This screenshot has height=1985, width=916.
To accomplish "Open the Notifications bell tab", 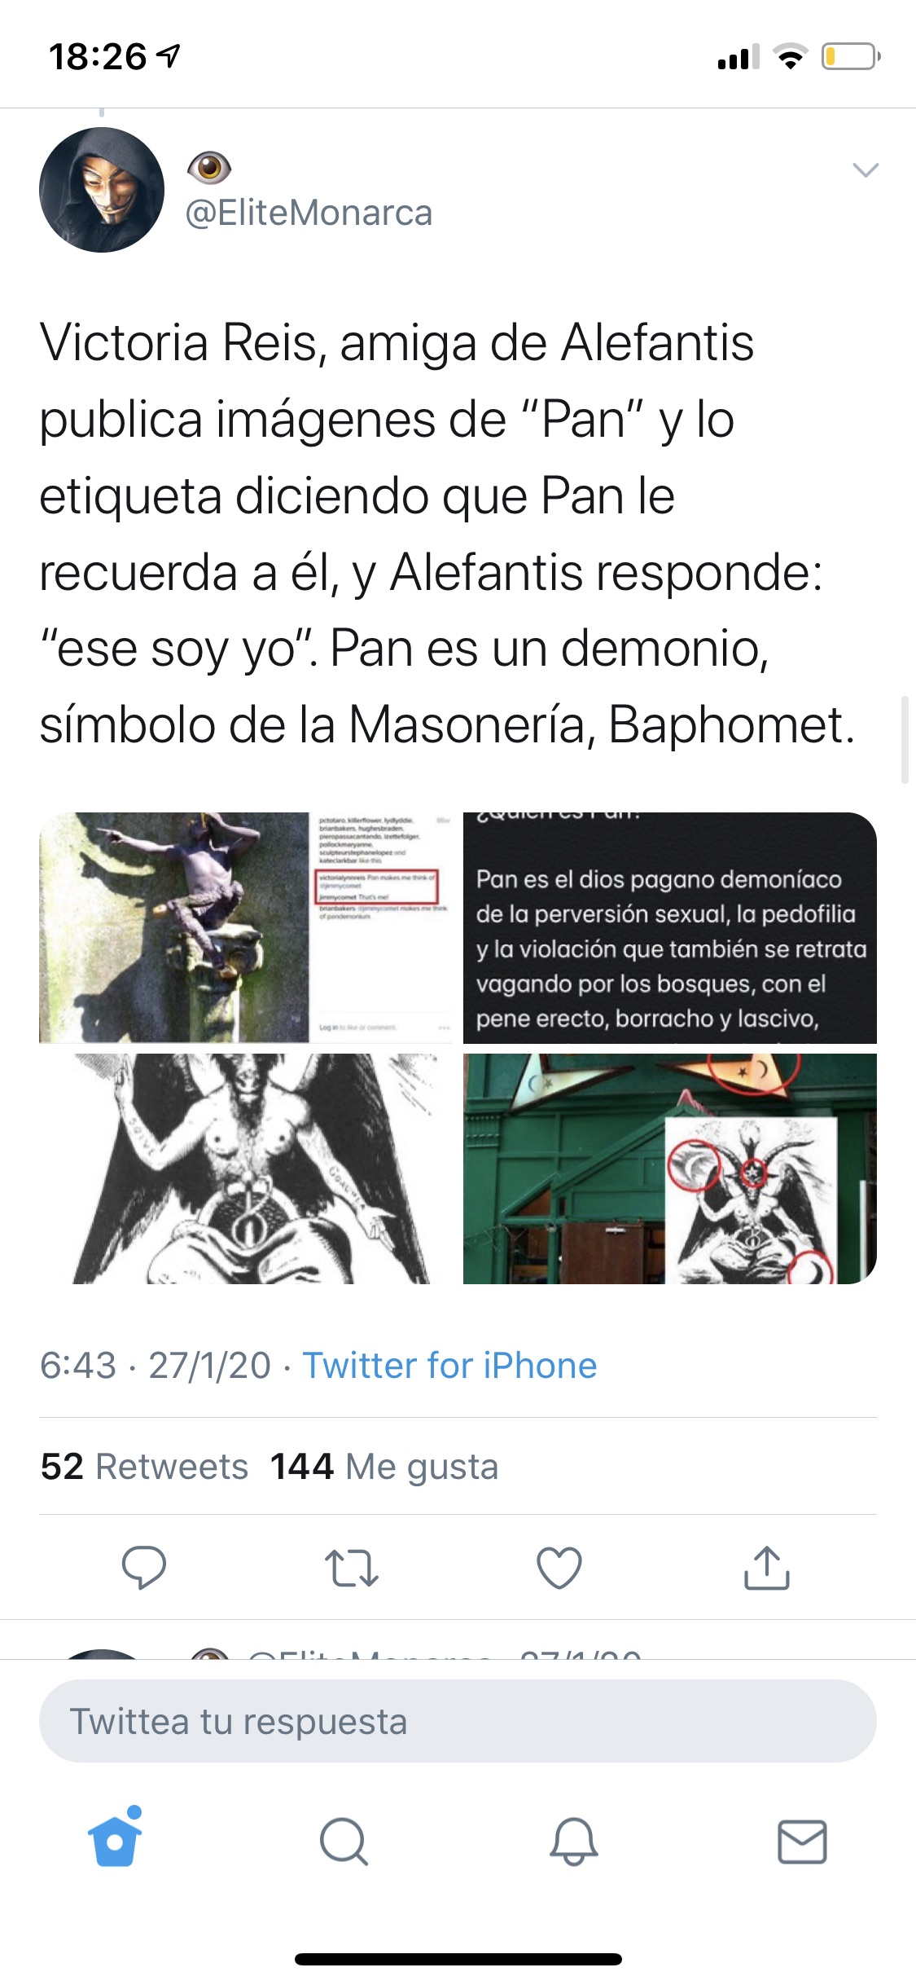I will 574,1842.
